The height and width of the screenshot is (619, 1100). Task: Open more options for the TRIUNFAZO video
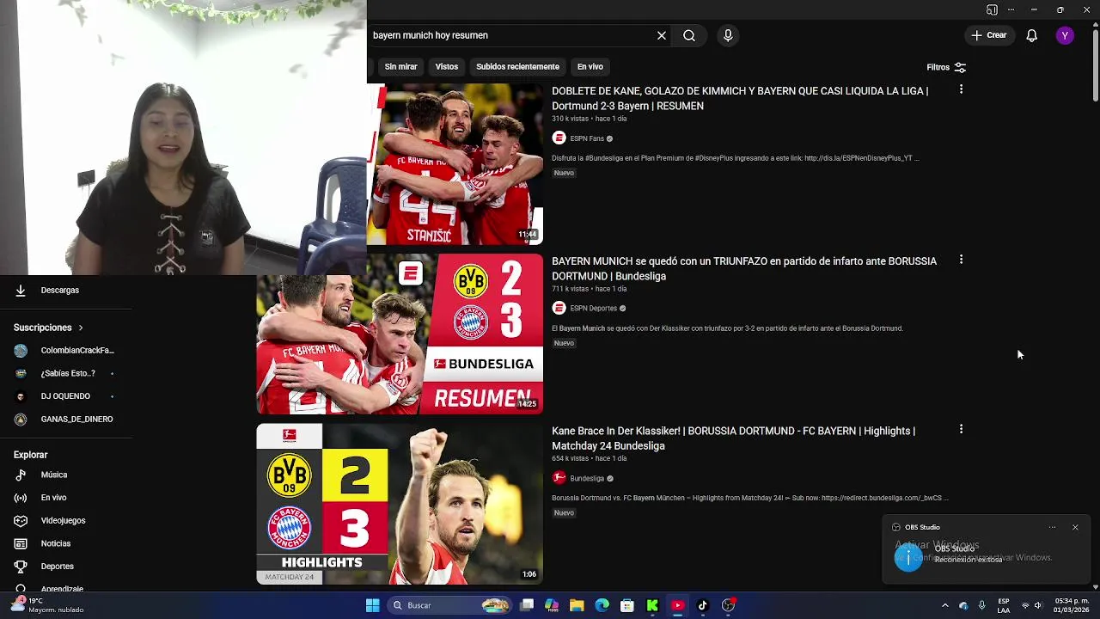(x=961, y=260)
